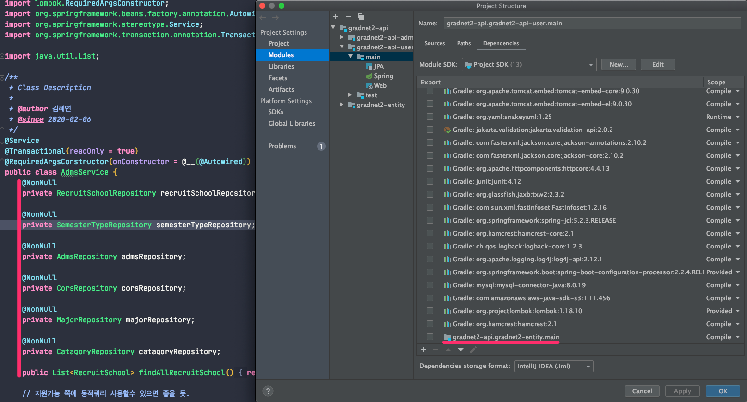Open Facets in Project Settings
Viewport: 747px width, 402px height.
[x=278, y=78]
